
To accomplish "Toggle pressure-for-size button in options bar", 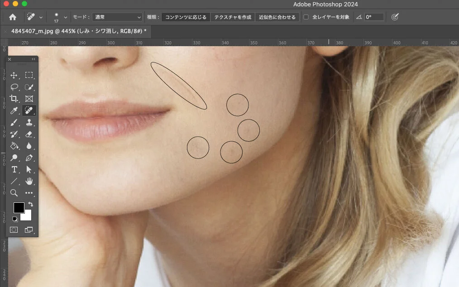I will (x=395, y=17).
